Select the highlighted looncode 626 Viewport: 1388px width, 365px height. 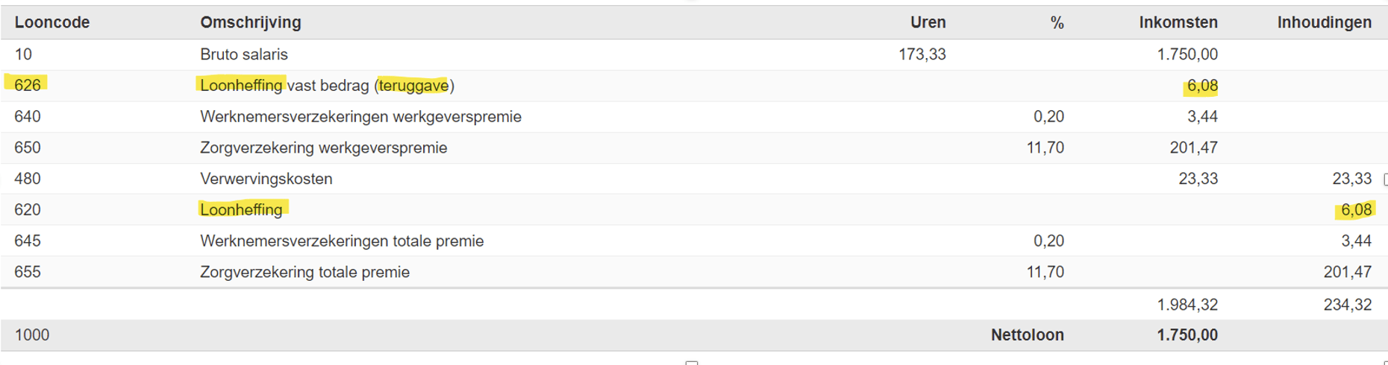tap(28, 85)
